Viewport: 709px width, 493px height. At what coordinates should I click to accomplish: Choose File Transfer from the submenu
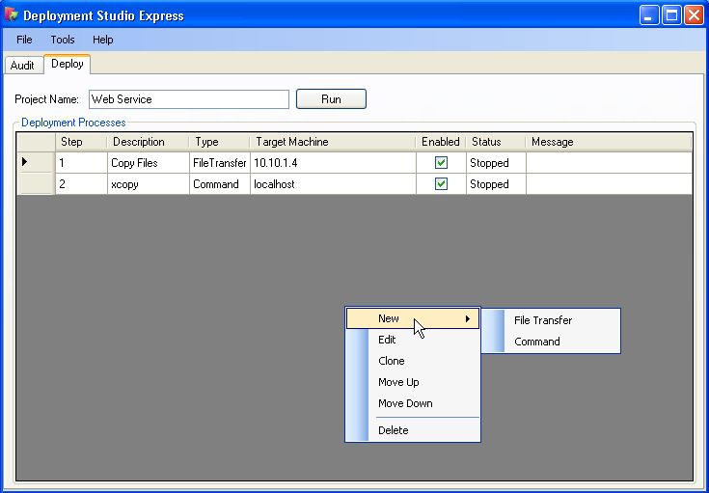(543, 320)
